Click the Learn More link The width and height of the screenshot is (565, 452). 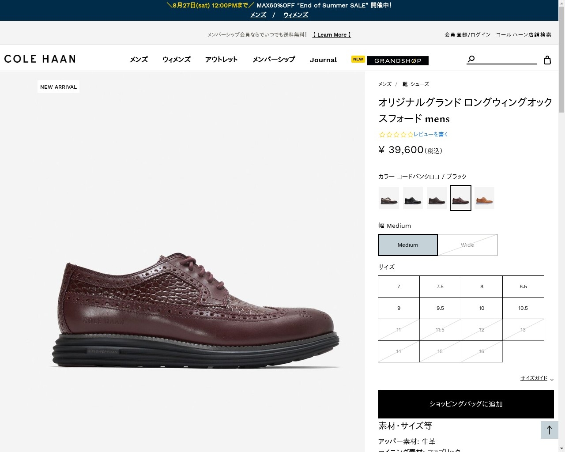[x=331, y=34]
